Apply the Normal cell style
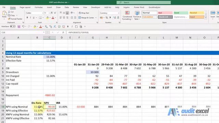Image resolution: width=219 pixels, height=123 pixels. click(150, 13)
